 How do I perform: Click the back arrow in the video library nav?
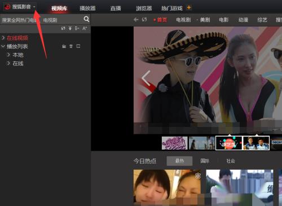(x=136, y=20)
